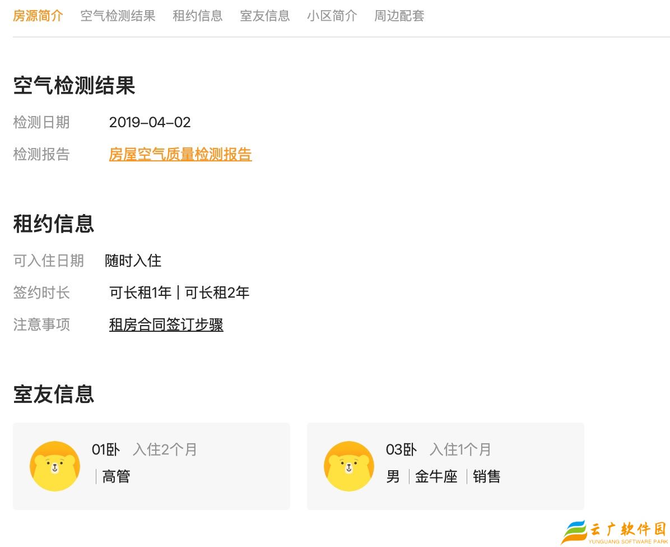The image size is (670, 547).
Task: Click the 租约信息 section heading
Action: point(54,224)
